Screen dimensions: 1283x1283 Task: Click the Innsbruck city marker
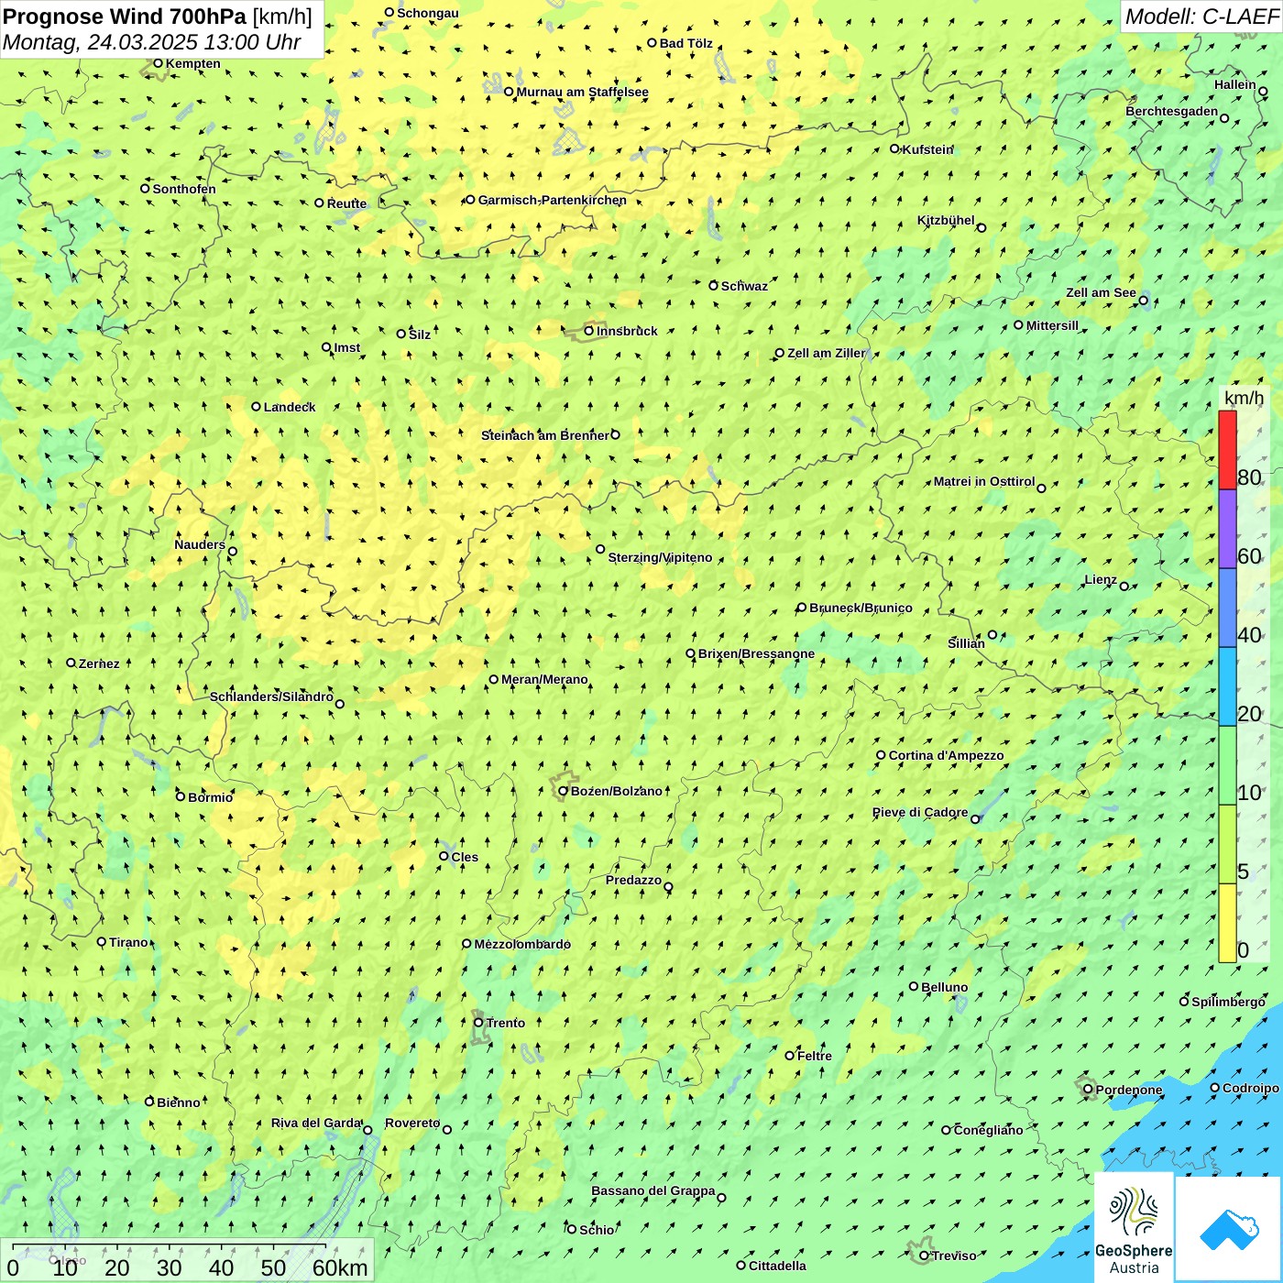(x=589, y=331)
